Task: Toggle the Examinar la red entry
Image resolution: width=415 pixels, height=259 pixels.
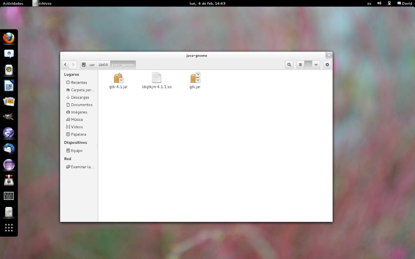Action: pyautogui.click(x=81, y=167)
